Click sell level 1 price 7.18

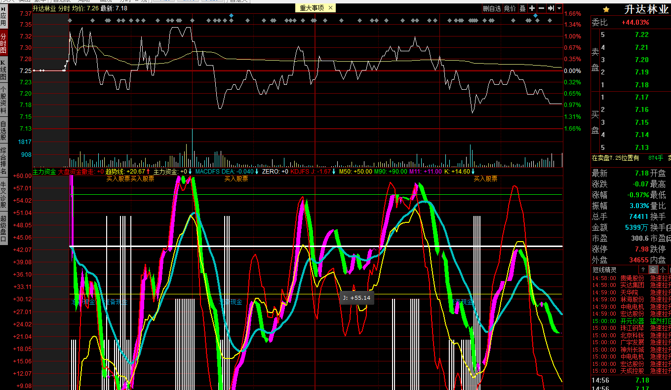pos(642,85)
